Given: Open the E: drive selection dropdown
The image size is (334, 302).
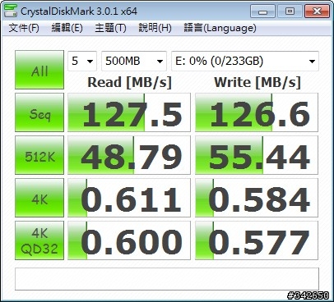Looking at the screenshot, I should click(245, 61).
